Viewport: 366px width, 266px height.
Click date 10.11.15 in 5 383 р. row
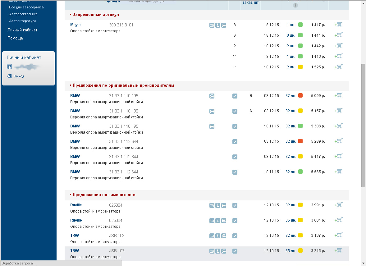(272, 126)
